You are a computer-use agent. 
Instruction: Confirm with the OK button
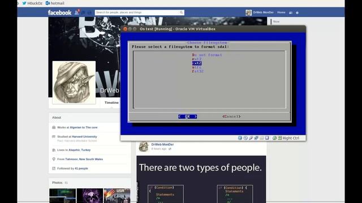[x=187, y=117]
